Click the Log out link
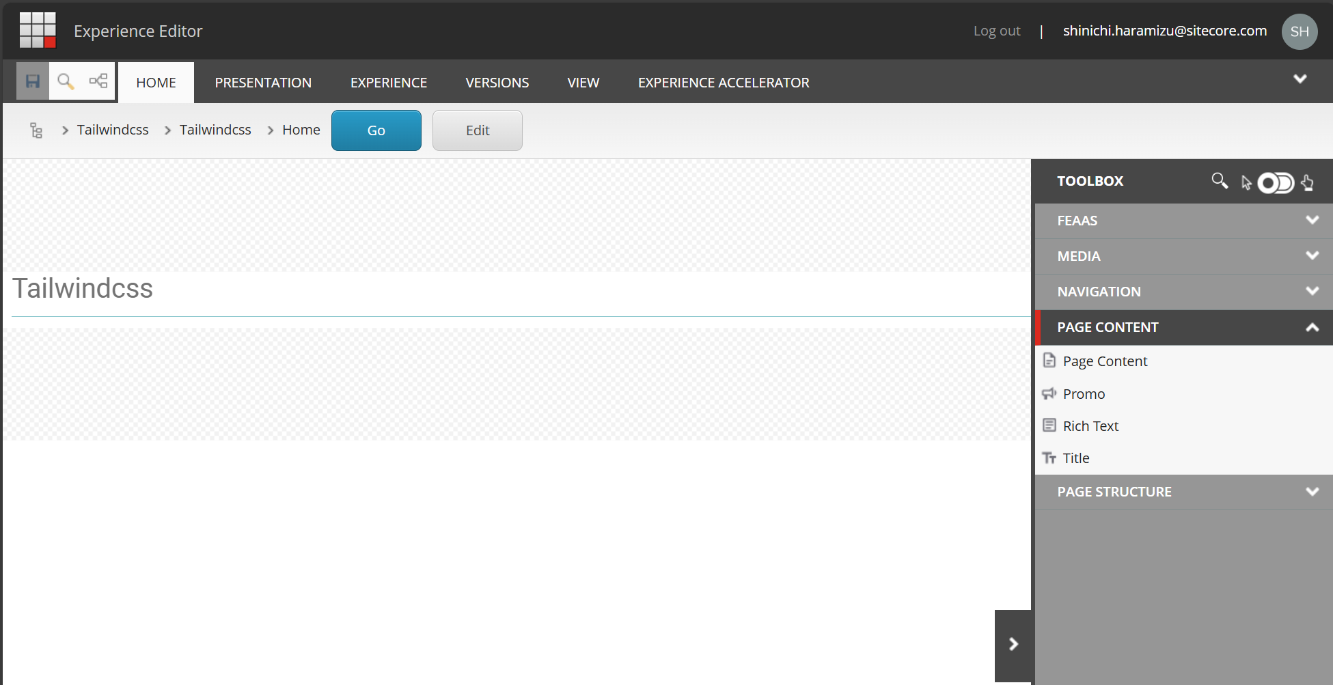 (997, 31)
